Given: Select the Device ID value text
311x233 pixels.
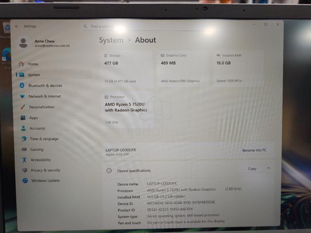Looking at the screenshot, I should [x=181, y=202].
